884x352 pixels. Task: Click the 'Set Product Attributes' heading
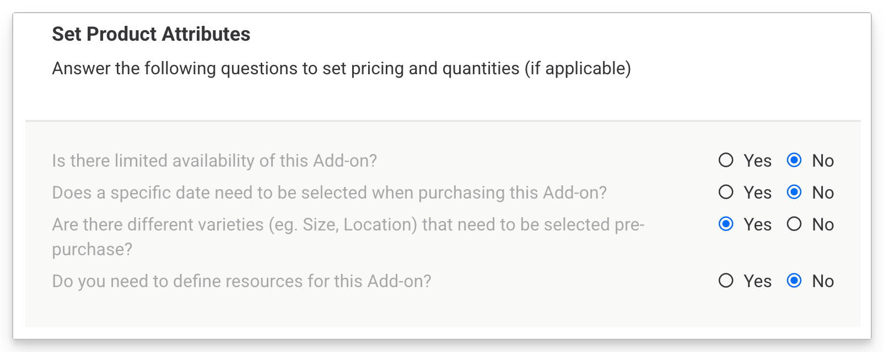pyautogui.click(x=151, y=34)
